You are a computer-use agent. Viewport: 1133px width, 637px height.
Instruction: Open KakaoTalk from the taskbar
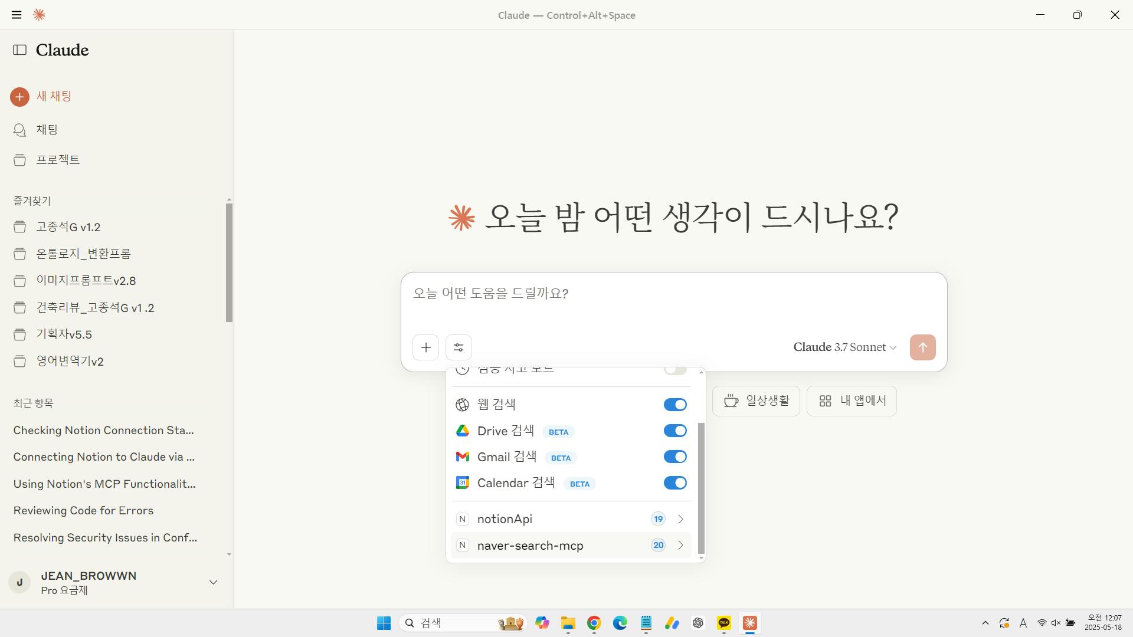tap(723, 623)
